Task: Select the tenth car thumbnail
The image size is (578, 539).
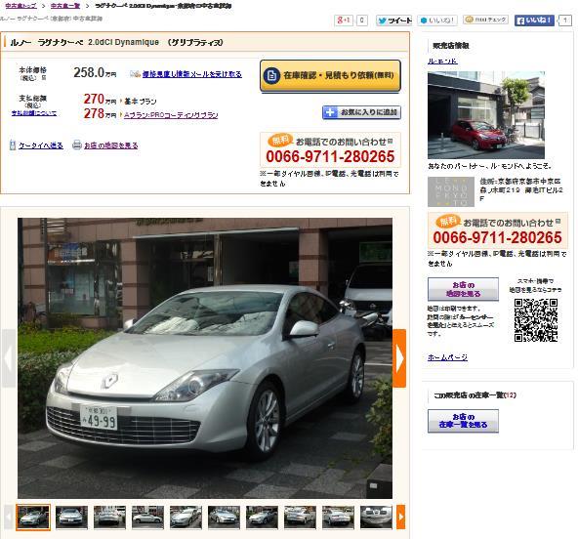Action: (x=376, y=518)
